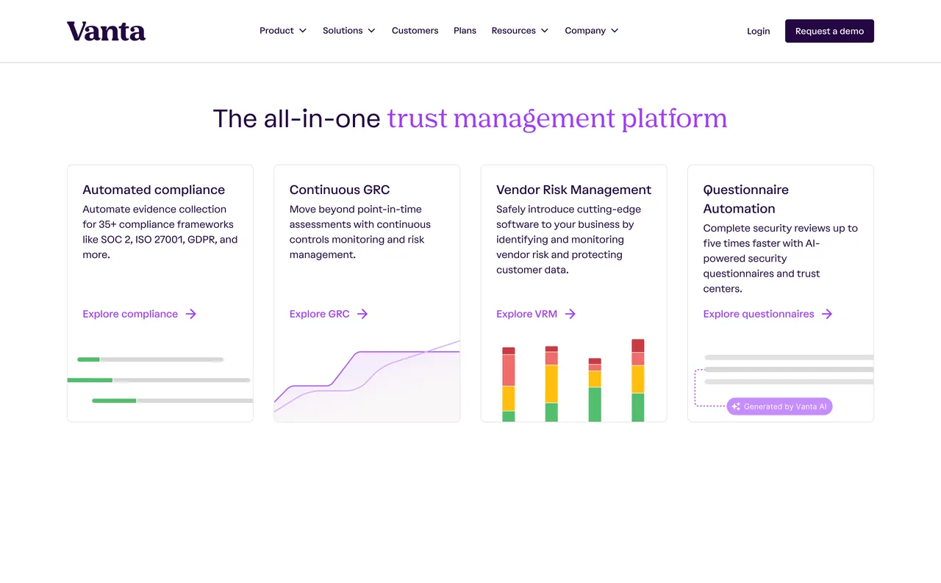
Task: Click the Explore compliance link
Action: click(x=130, y=314)
